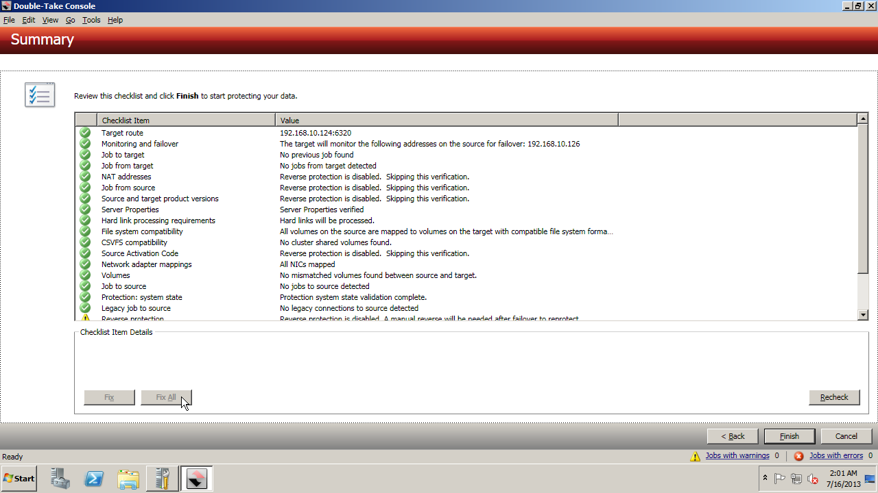Click the Fix button
The height and width of the screenshot is (493, 878).
(109, 397)
